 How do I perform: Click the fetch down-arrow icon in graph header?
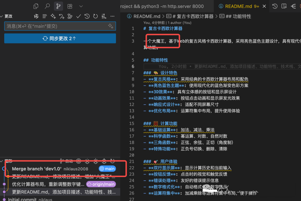[x=87, y=161]
